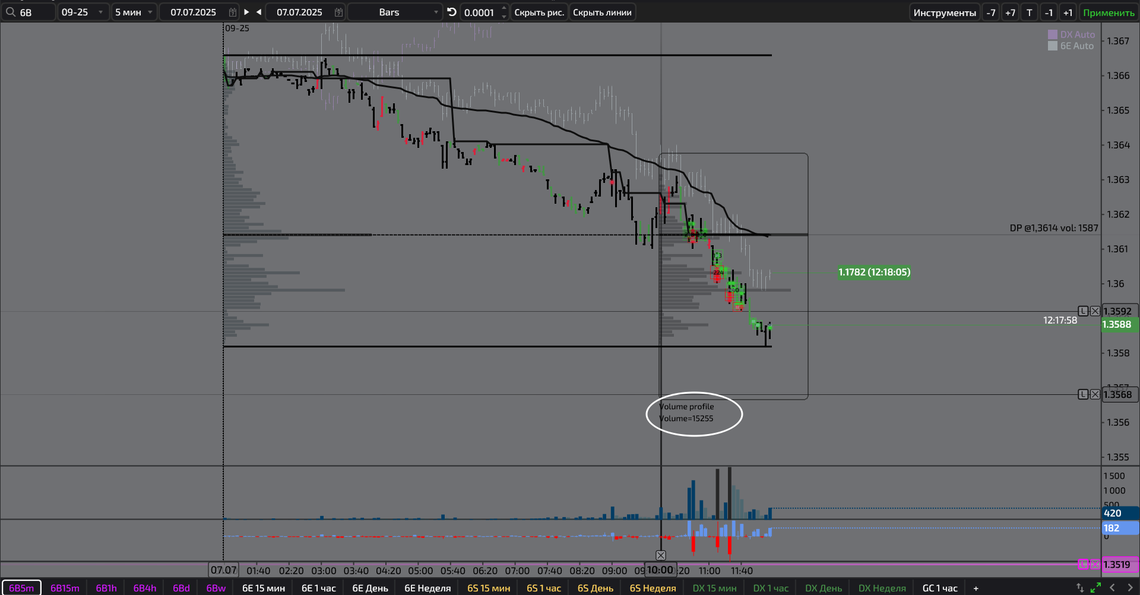Screen dimensions: 1140x595
Task: Toggle the DX Auto overlay legend
Action: (1071, 34)
